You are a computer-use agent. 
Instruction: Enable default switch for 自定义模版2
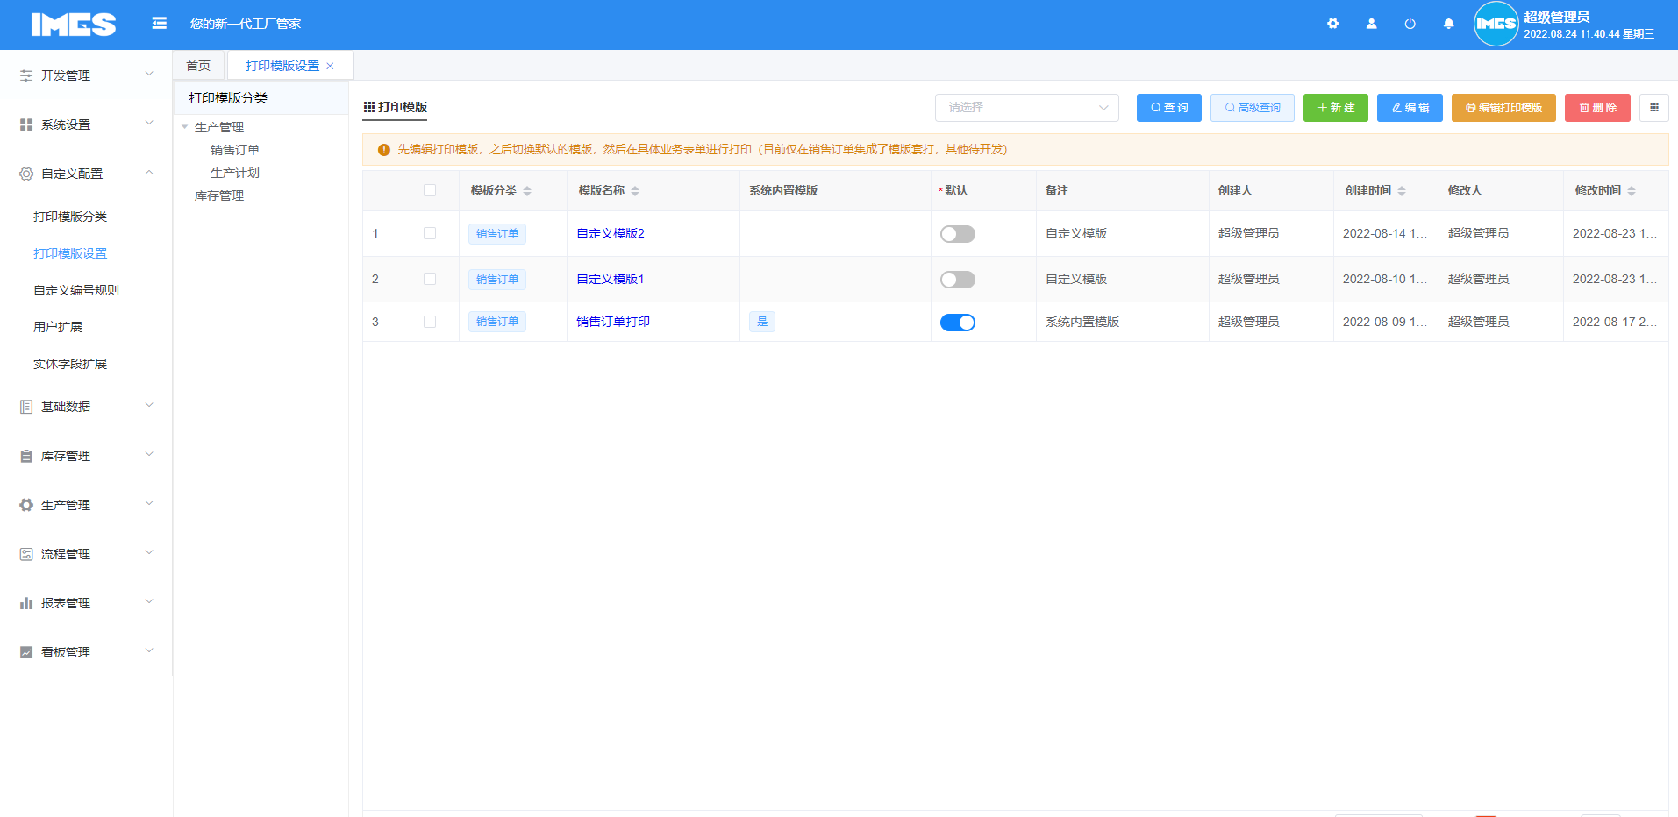coord(958,234)
